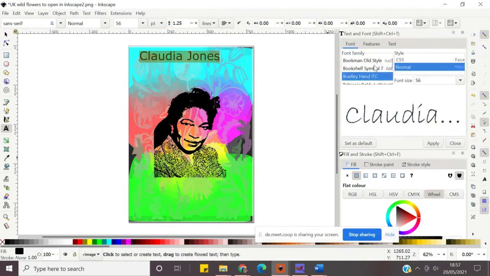Select the Paint bucket tool
This screenshot has height=276, width=490.
6,167
